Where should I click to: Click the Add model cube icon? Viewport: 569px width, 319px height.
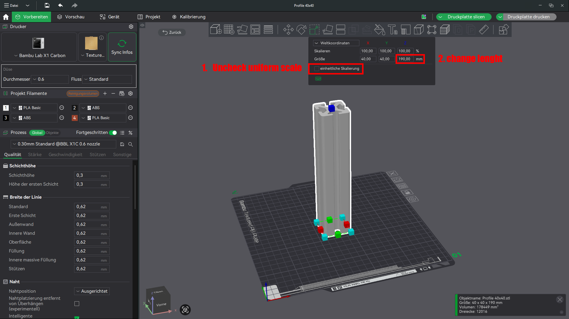pos(216,30)
